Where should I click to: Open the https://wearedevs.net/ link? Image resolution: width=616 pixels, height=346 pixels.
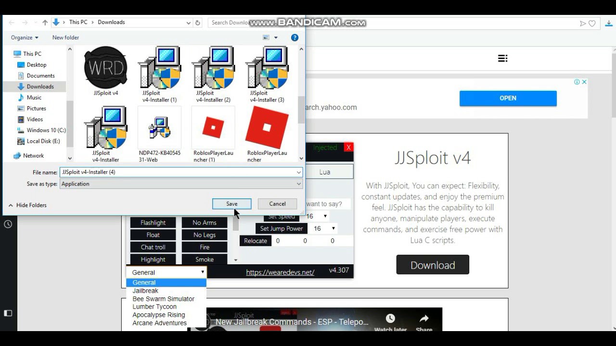tap(280, 272)
